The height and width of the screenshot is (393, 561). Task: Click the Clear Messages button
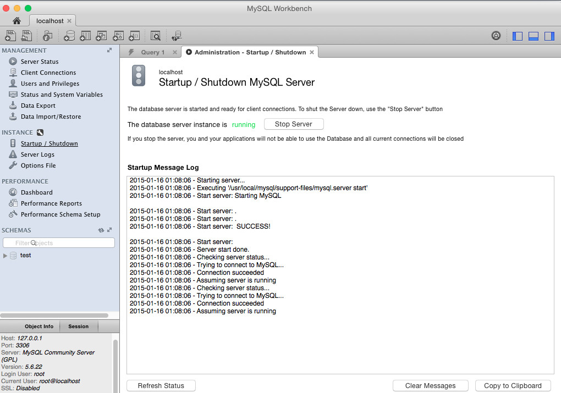430,386
